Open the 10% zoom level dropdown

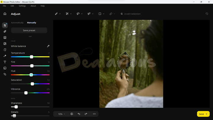pos(62,114)
